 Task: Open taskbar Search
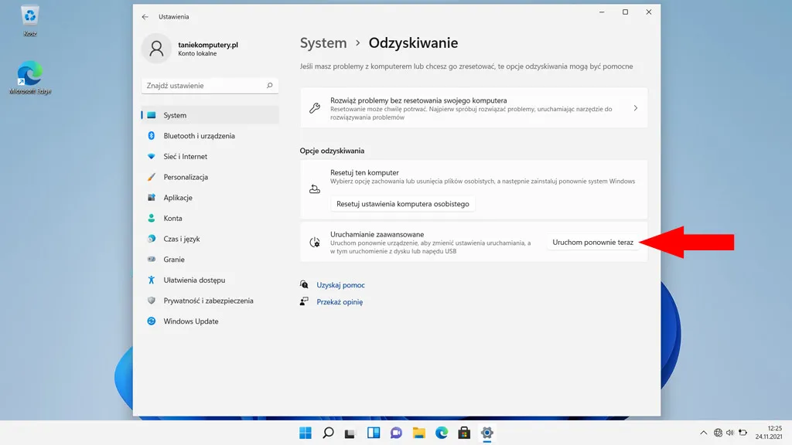coord(328,433)
